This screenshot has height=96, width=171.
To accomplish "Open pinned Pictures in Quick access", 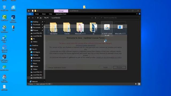I will 36,30.
